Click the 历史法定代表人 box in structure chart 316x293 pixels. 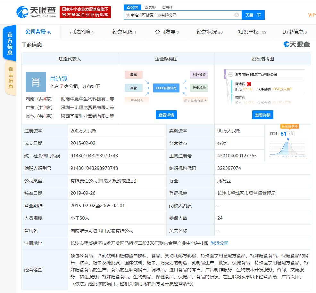(x=195, y=100)
